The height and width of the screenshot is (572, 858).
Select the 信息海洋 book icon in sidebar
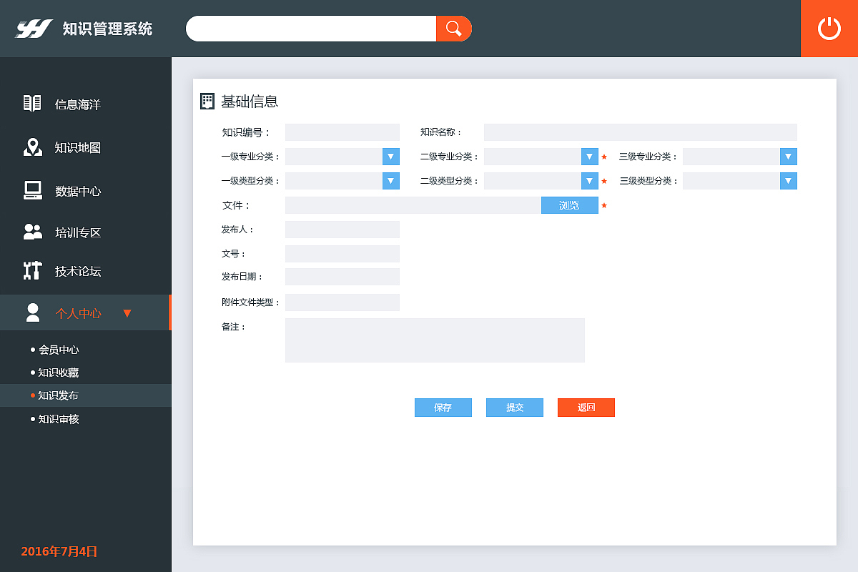[31, 103]
